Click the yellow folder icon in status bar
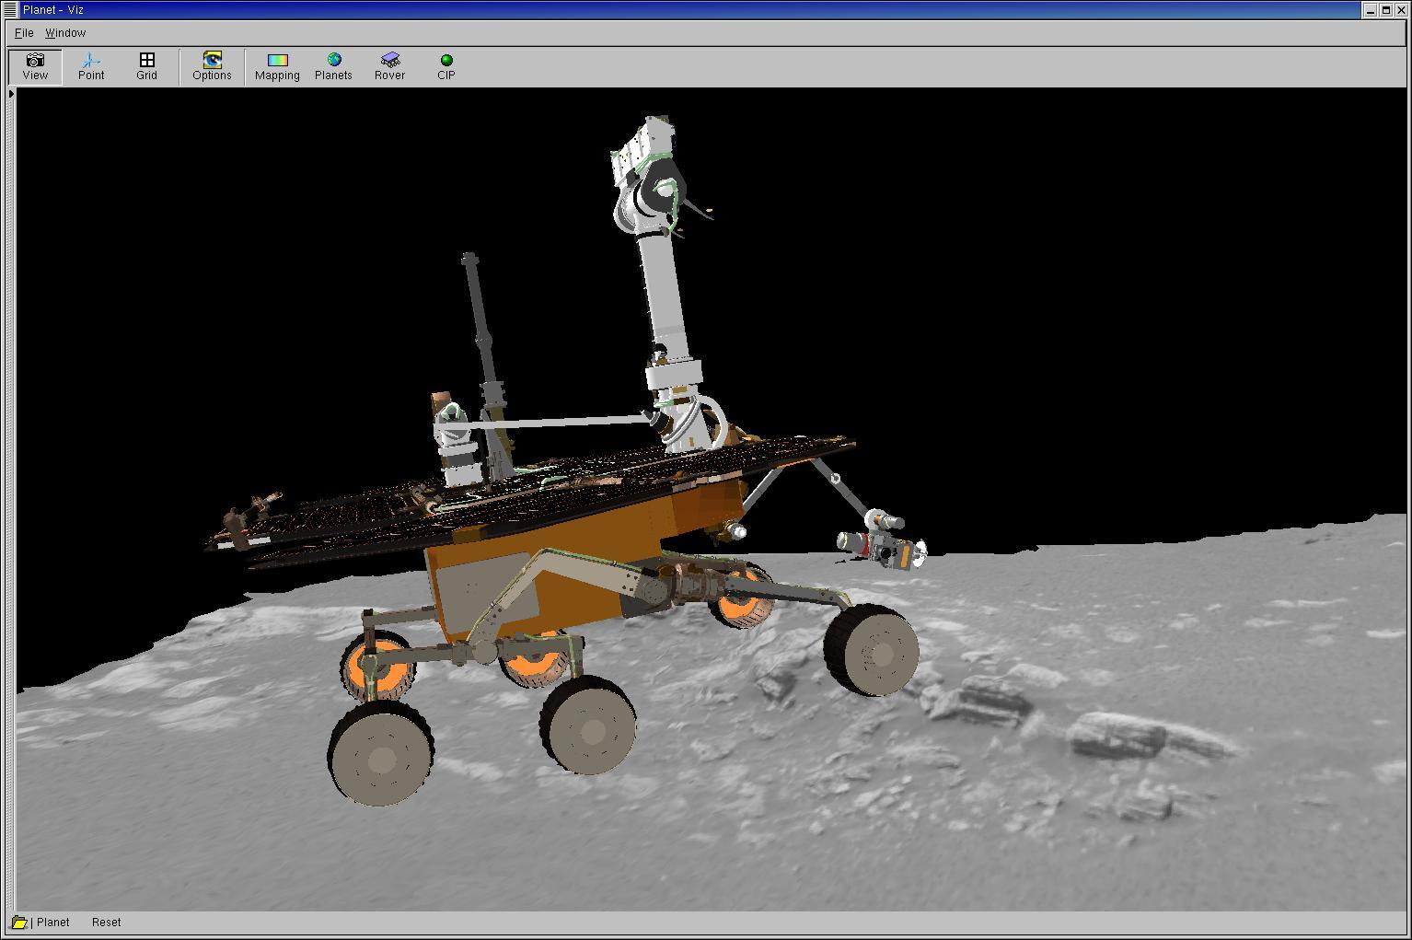1412x940 pixels. tap(19, 922)
